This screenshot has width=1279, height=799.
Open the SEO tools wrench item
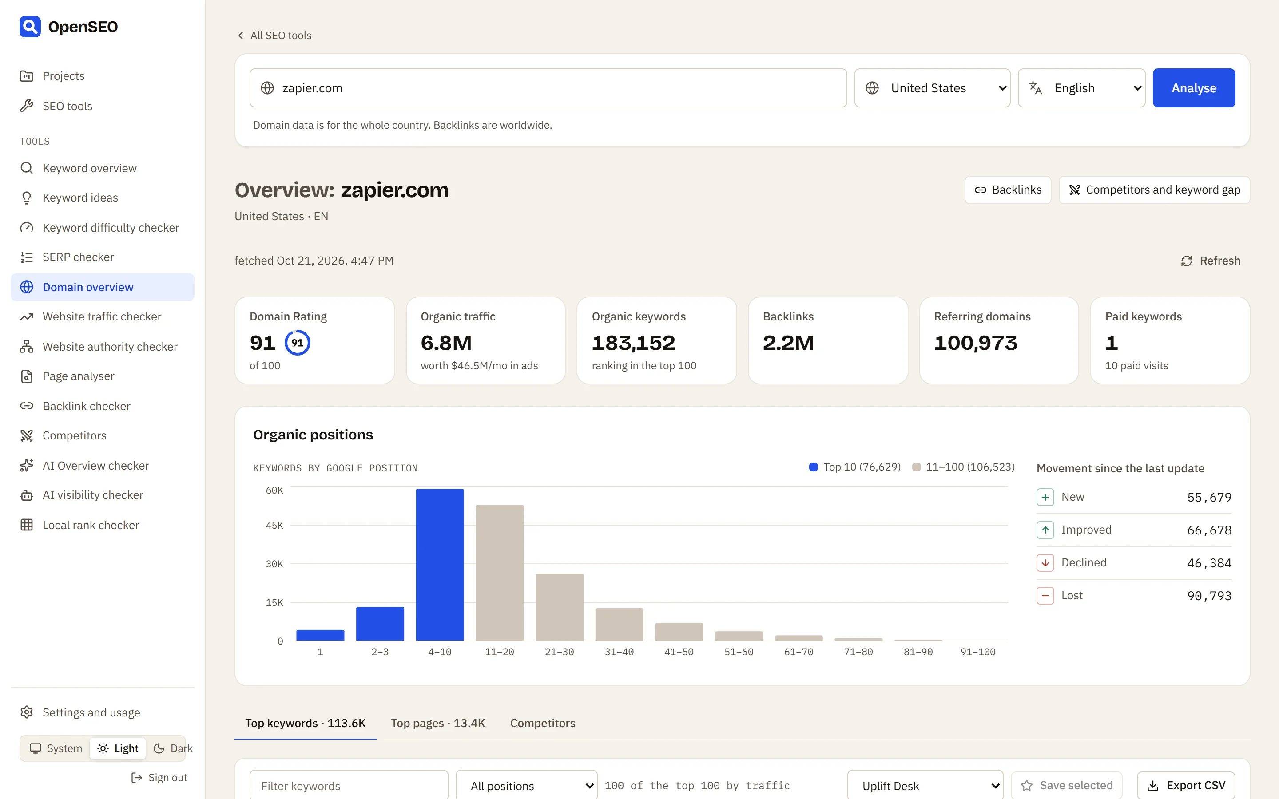pos(102,106)
